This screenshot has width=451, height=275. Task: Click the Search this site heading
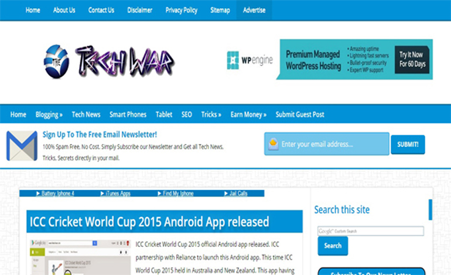pos(341,210)
